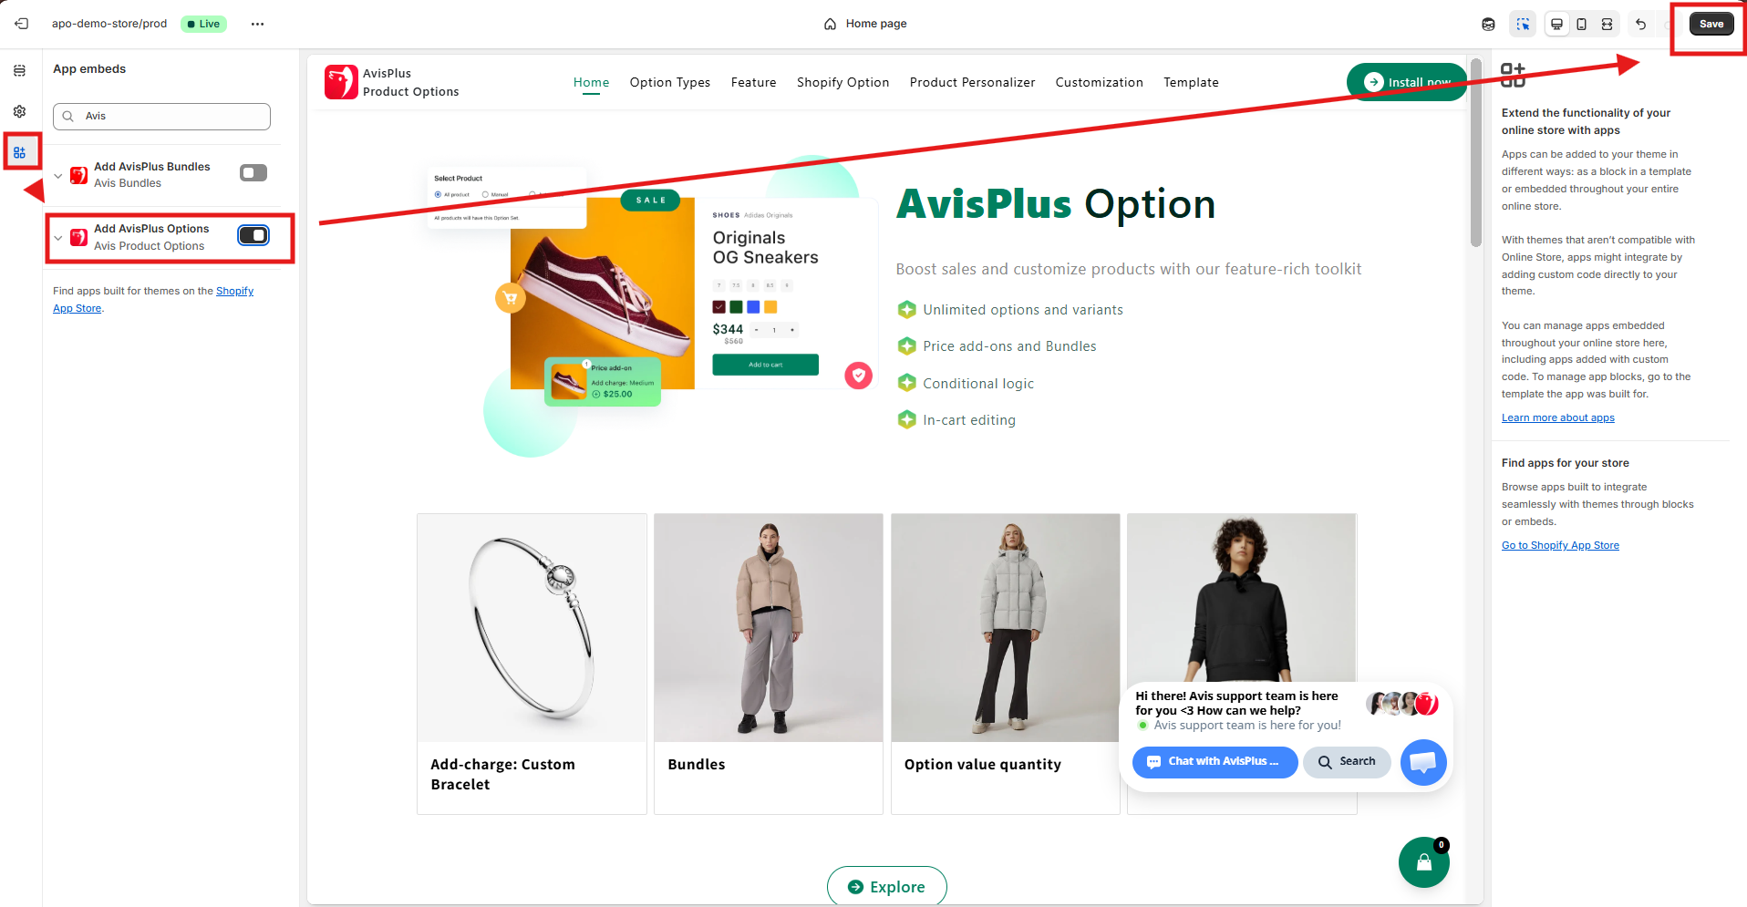Expand the Add AvisPlus Bundles chevron
The height and width of the screenshot is (907, 1747).
pyautogui.click(x=58, y=175)
